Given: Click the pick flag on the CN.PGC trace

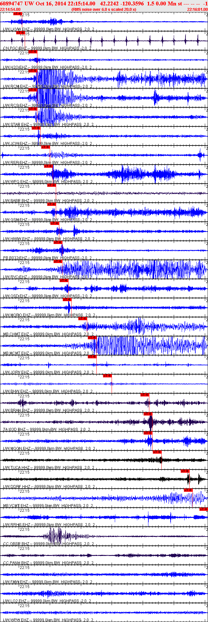Looking at the screenshot, I should (x=20, y=33).
